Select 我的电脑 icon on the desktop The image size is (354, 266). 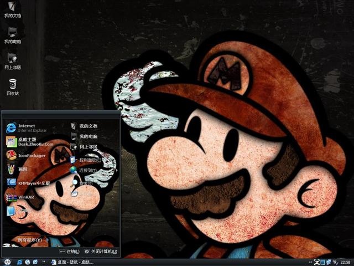tap(12, 35)
